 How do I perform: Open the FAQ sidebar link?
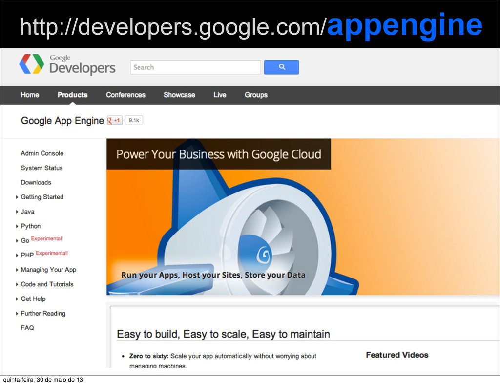[27, 328]
